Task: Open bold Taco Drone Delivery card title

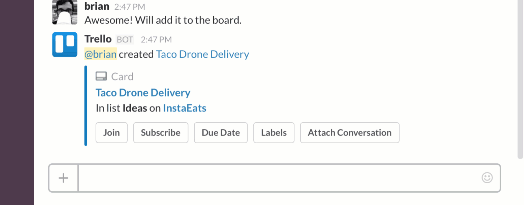Action: tap(143, 93)
